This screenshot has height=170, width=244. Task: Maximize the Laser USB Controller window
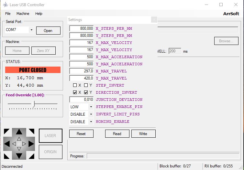coord(221,5)
